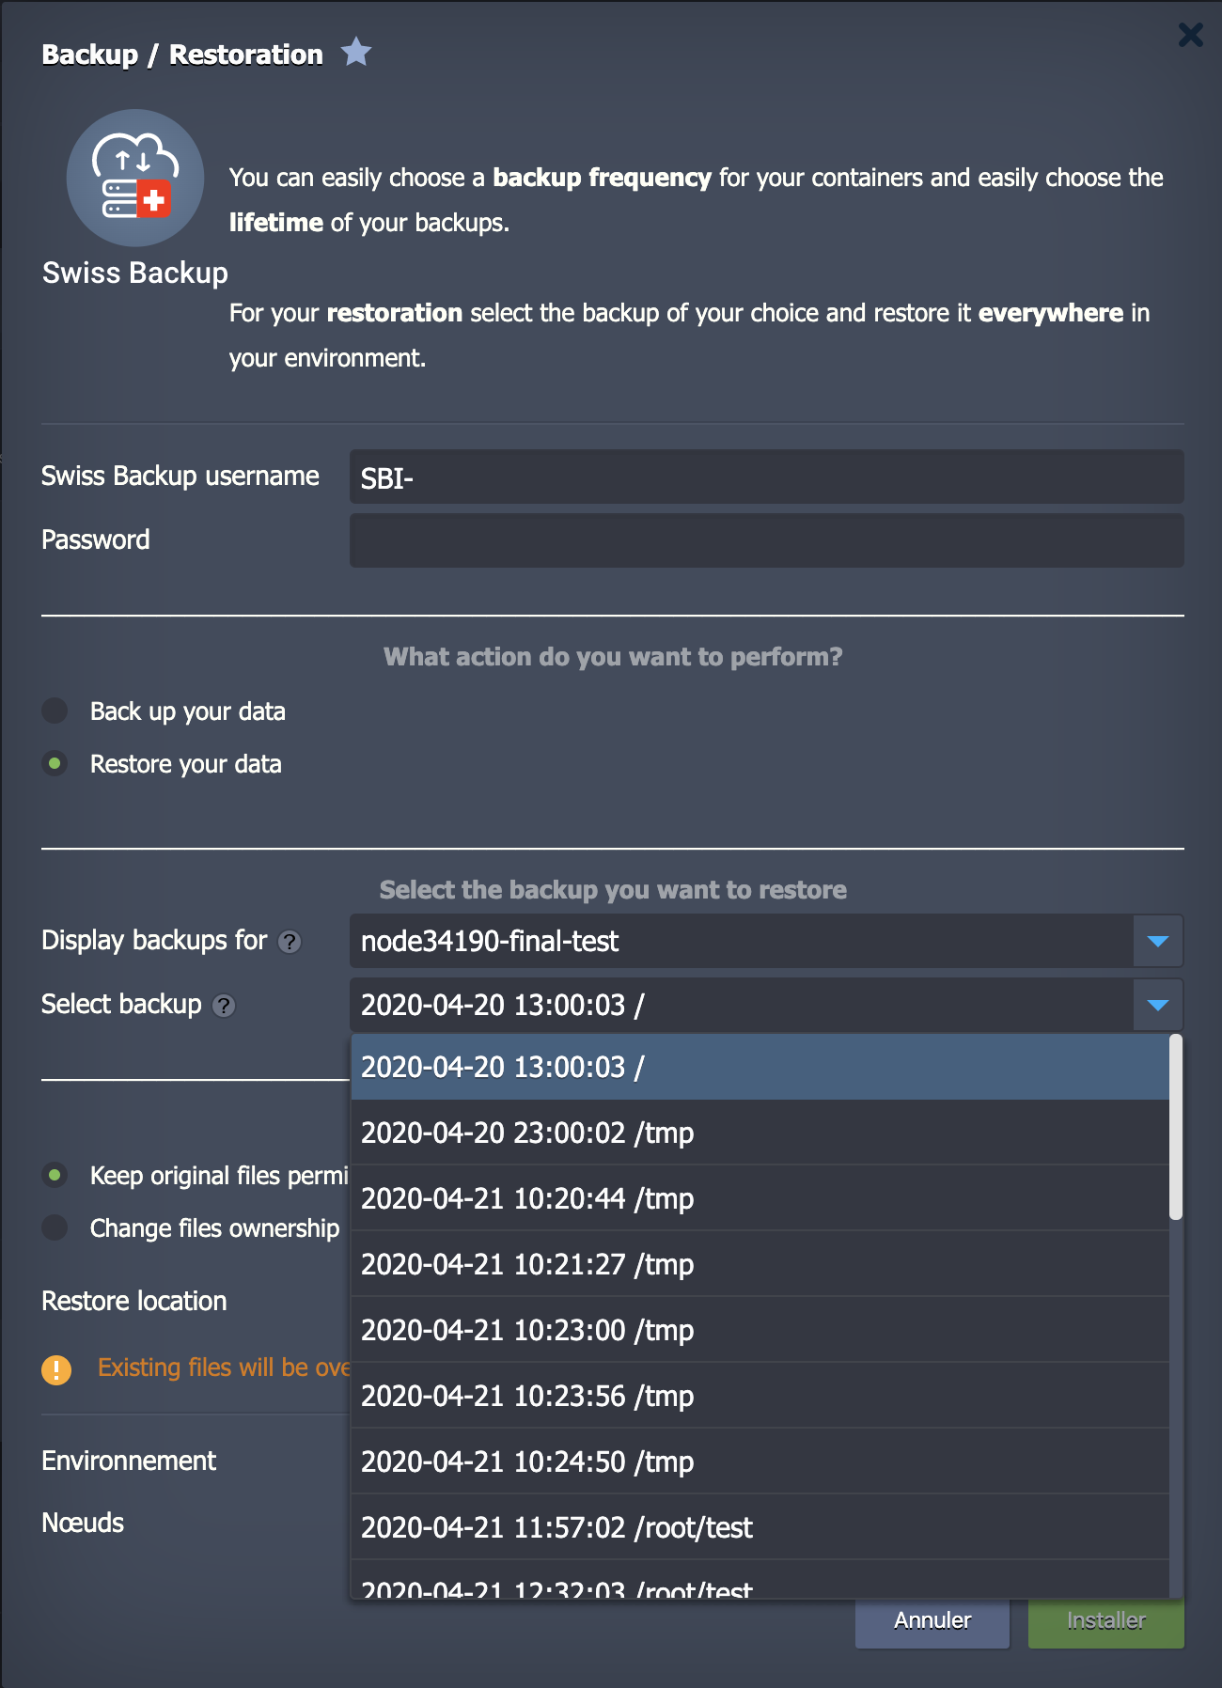The image size is (1222, 1688).
Task: Focus the Password input field
Action: [x=766, y=540]
